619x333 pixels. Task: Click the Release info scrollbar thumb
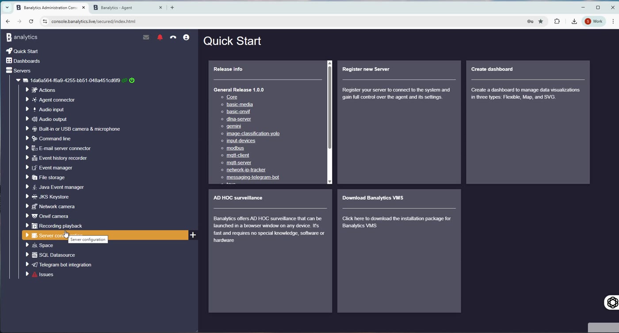329,107
